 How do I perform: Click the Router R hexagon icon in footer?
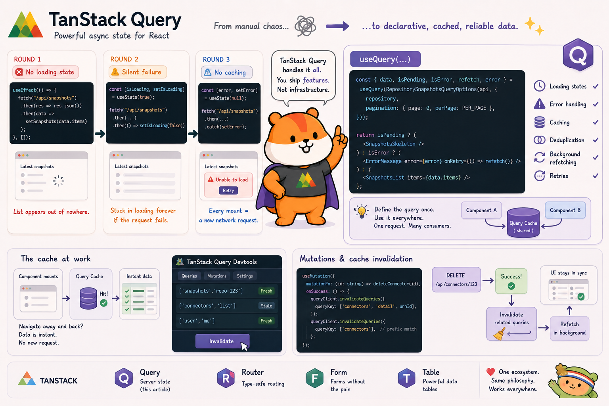point(226,378)
